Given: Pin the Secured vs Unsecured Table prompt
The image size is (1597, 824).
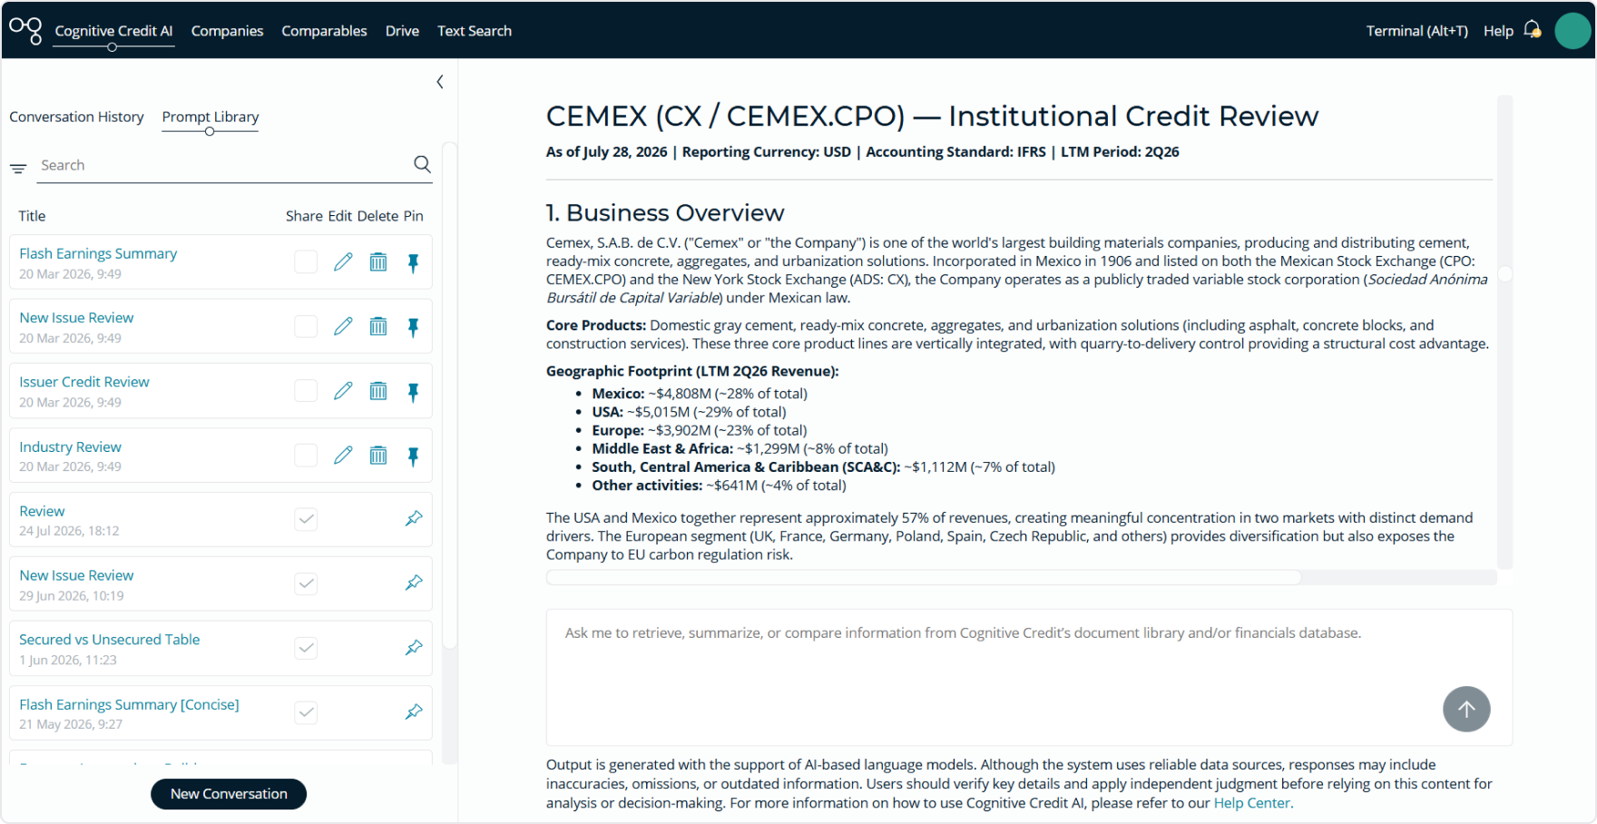Looking at the screenshot, I should [414, 647].
